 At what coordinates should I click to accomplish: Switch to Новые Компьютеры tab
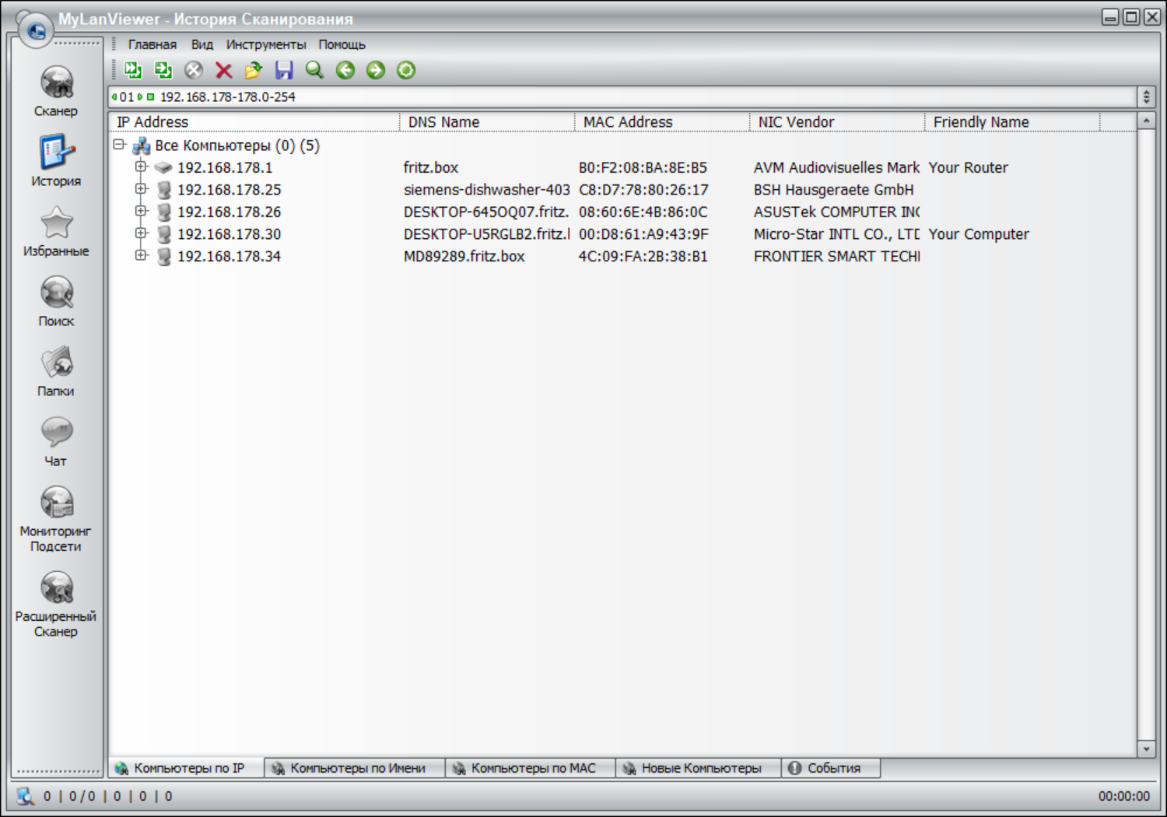699,768
